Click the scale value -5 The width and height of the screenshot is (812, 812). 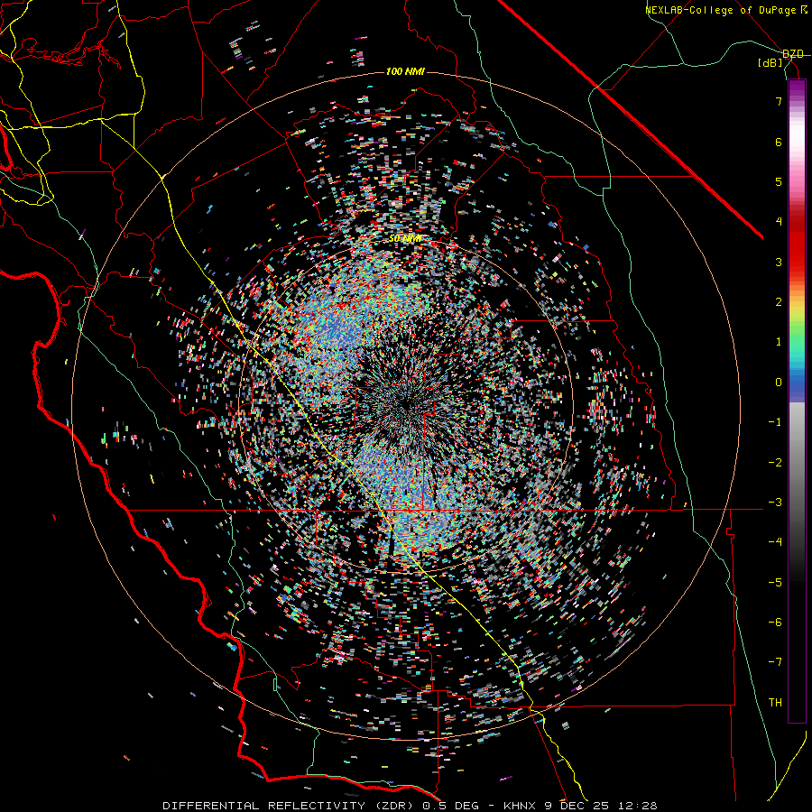[775, 583]
